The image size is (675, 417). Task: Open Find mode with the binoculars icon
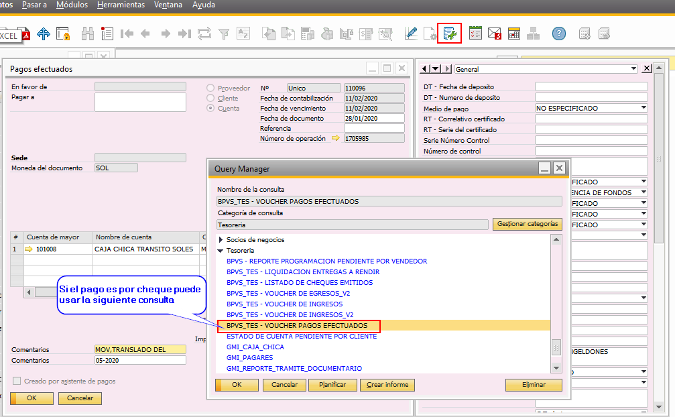pos(88,34)
